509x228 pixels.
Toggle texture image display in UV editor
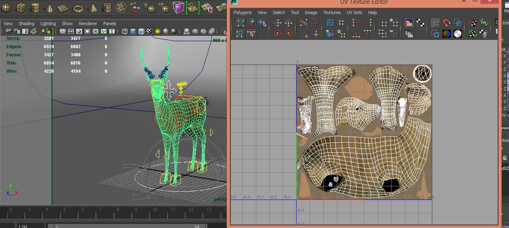[x=409, y=23]
